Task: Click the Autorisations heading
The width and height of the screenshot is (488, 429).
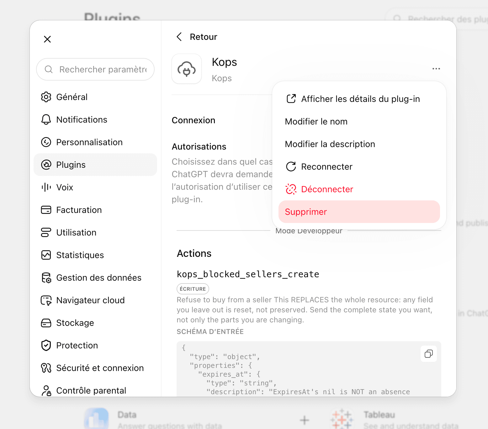Action: 199,147
